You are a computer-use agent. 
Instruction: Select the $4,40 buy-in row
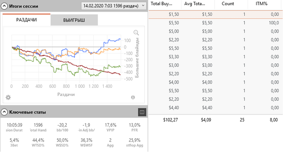(x=215, y=108)
